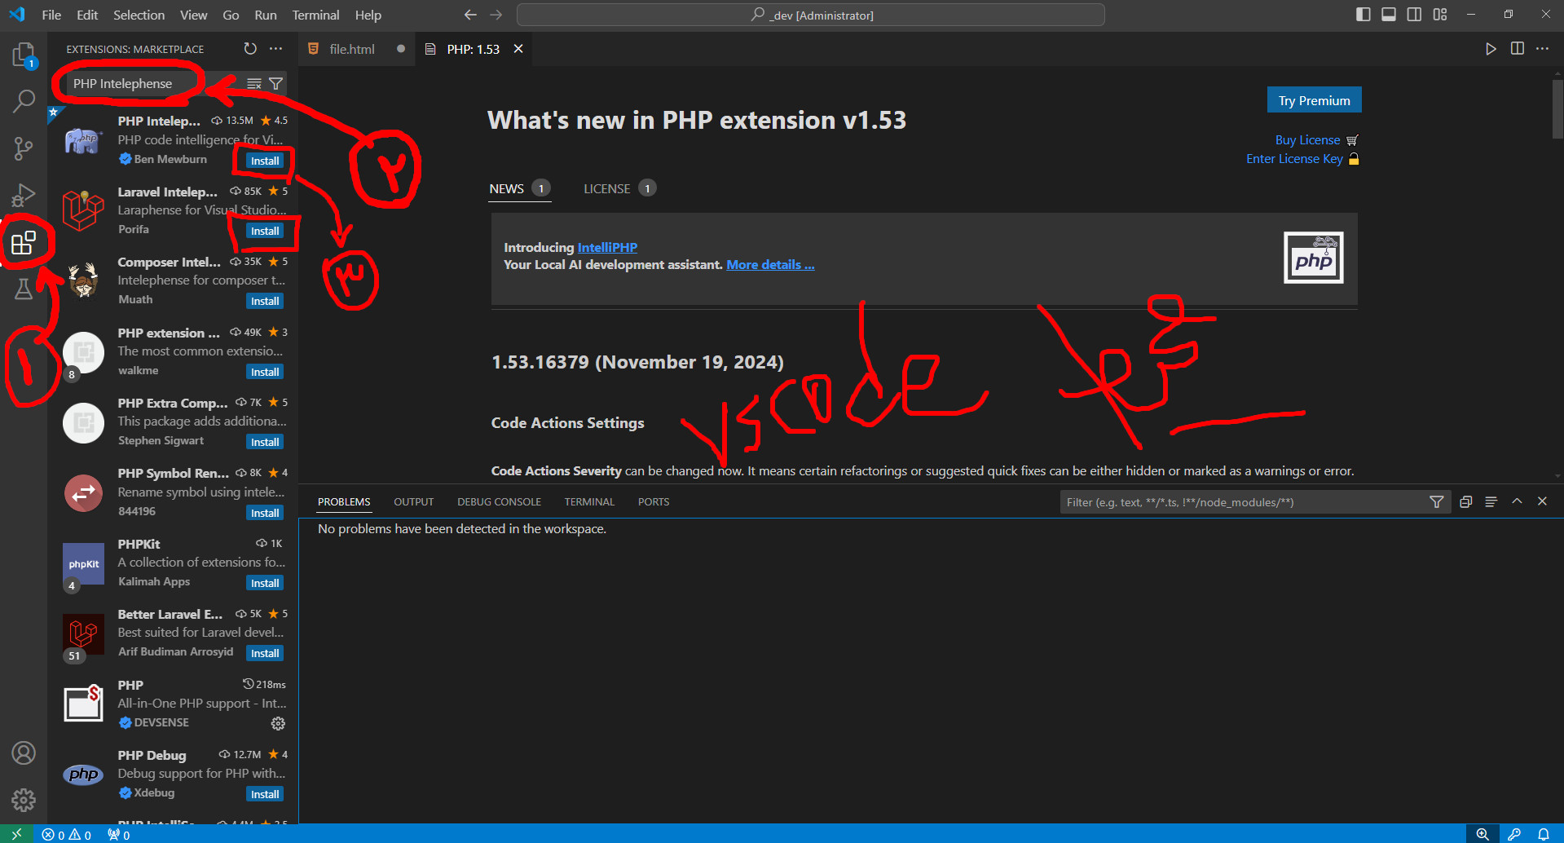Install Better Laravel Extension pack
Screen dimensions: 1564x843
(x=265, y=653)
